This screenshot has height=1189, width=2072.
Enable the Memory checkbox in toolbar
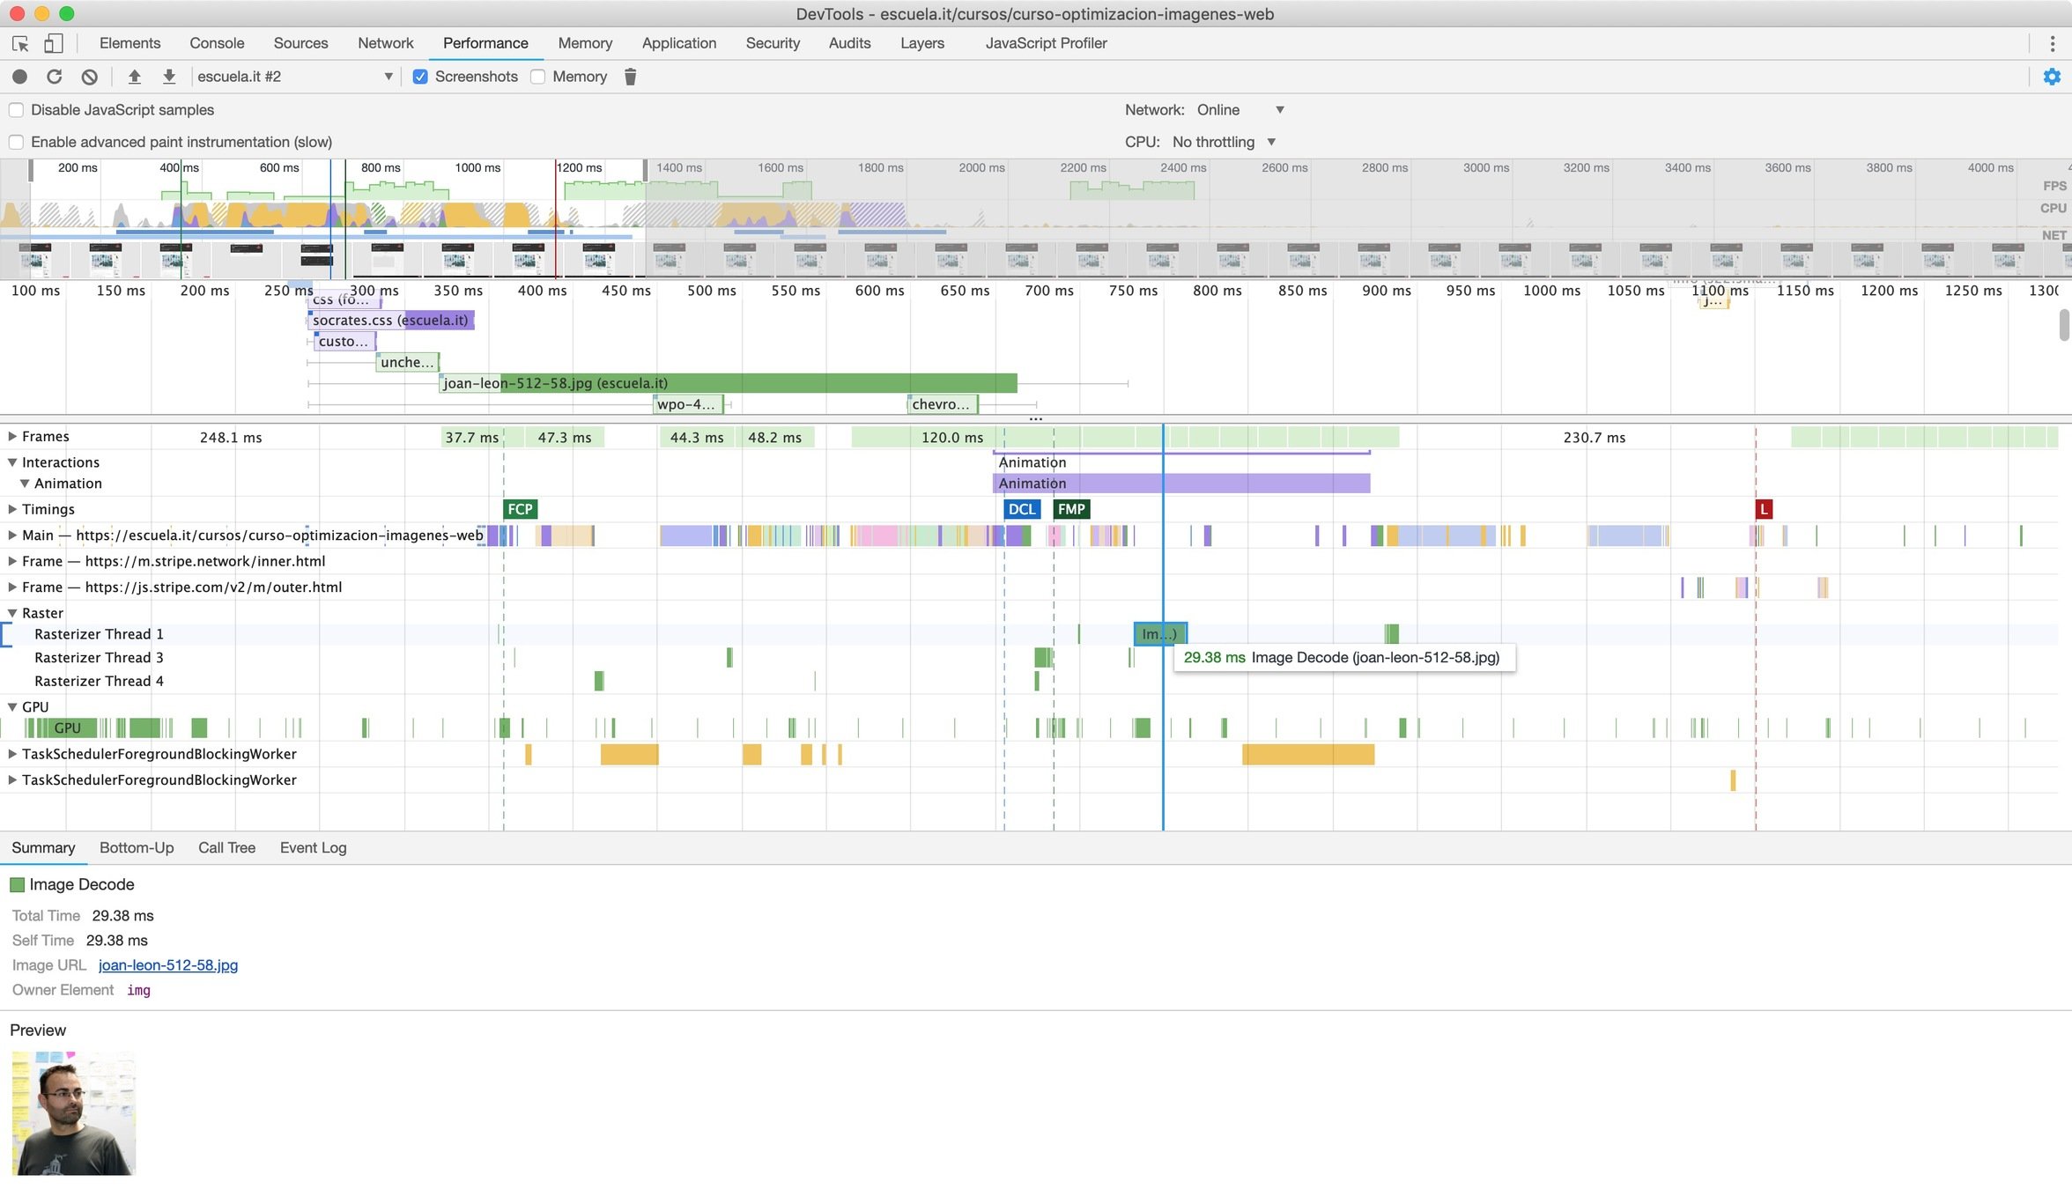[538, 77]
